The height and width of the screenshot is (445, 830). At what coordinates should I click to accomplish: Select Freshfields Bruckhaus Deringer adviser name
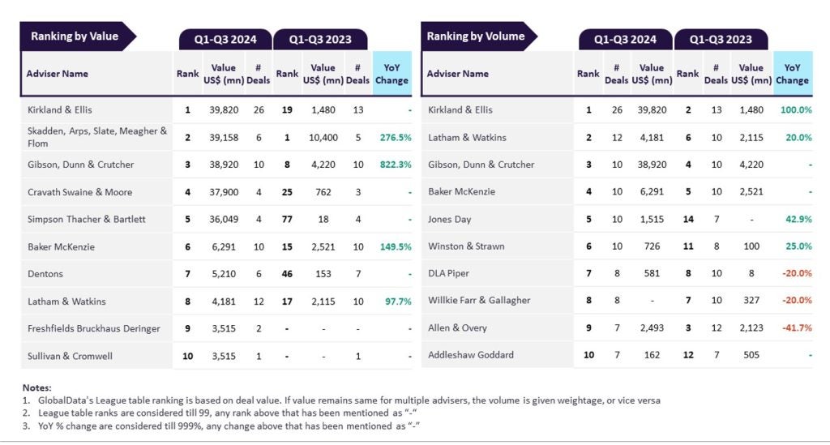(x=94, y=328)
